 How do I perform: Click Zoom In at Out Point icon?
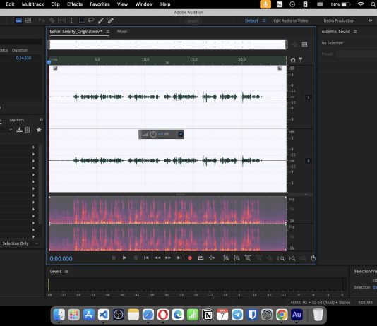click(x=292, y=258)
